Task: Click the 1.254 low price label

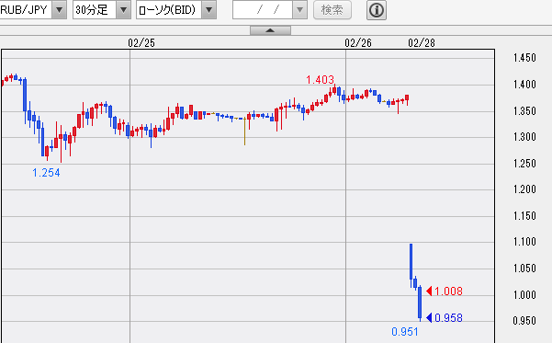Action: click(46, 173)
